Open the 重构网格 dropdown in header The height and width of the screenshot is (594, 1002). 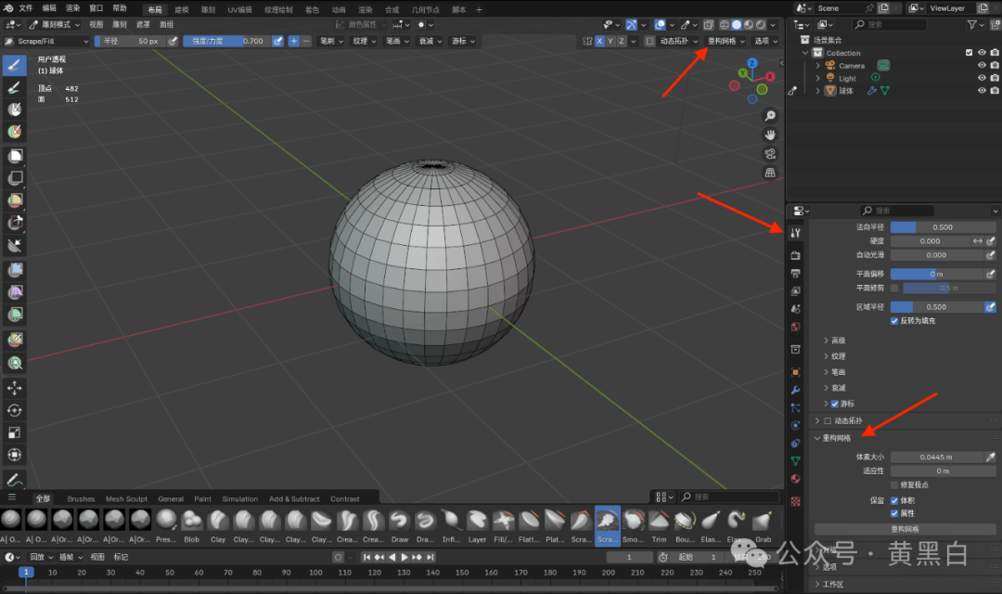tap(726, 41)
